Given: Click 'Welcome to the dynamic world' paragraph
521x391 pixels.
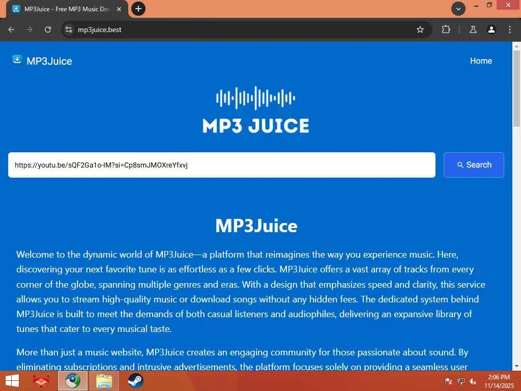Looking at the screenshot, I should click(251, 292).
